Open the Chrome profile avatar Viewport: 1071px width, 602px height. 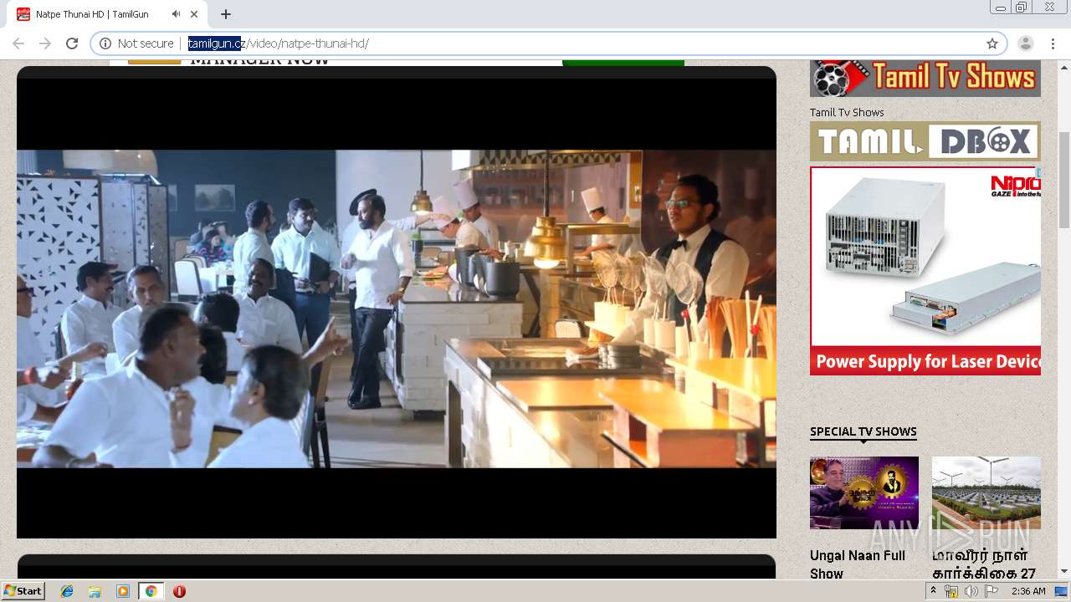point(1025,43)
